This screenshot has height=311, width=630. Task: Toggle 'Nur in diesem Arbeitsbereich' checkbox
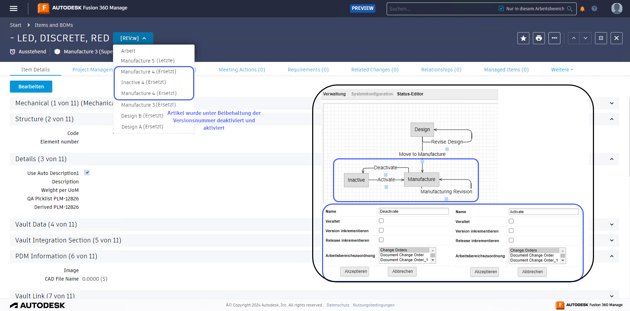tap(501, 8)
